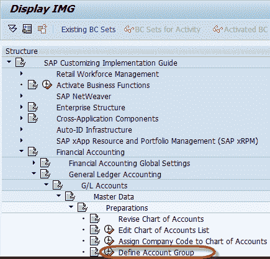Collapse Financial Accounting node
270x259 pixels.
tap(21, 151)
